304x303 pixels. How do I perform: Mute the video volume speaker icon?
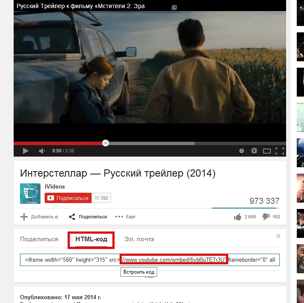(42, 151)
